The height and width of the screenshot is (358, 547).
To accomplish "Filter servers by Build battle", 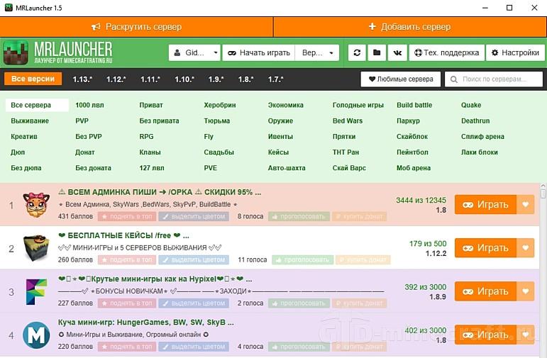I will pyautogui.click(x=414, y=106).
